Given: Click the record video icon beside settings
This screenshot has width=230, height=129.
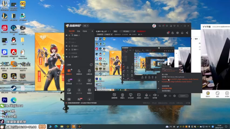Looking at the screenshot, I should pyautogui.click(x=165, y=96).
